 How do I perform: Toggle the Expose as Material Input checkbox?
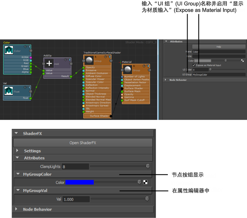(194, 65)
